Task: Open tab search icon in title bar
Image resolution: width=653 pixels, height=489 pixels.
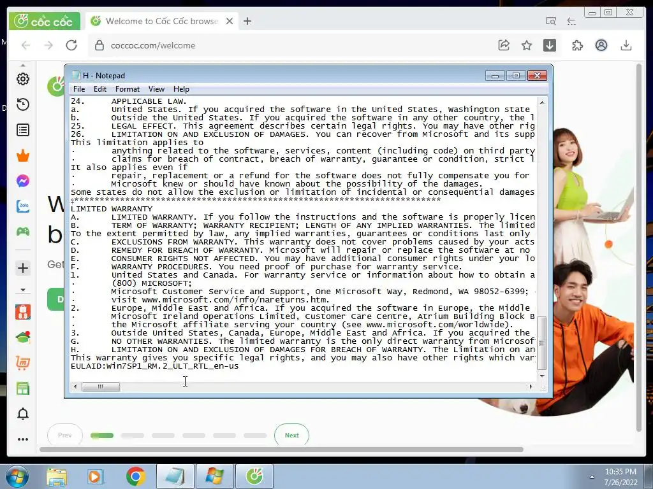Action: point(550,21)
